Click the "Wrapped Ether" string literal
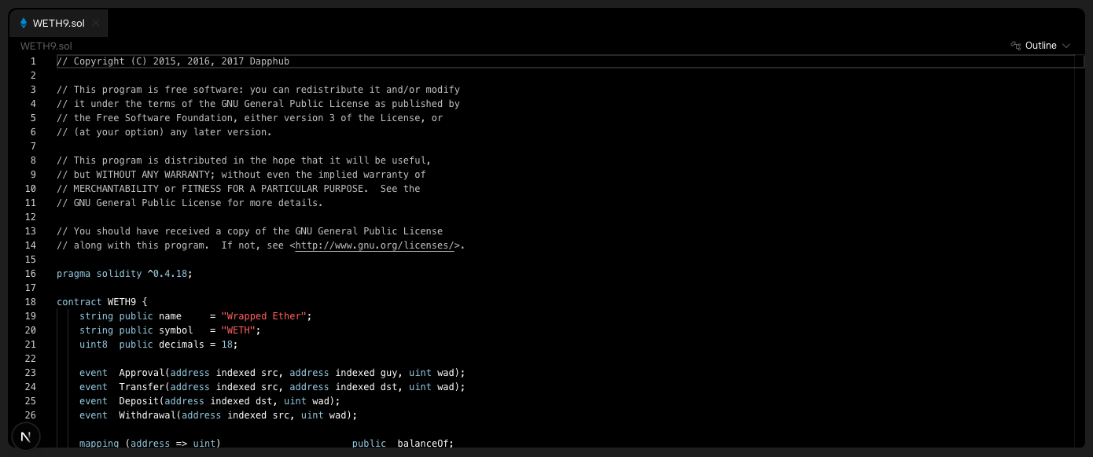 [263, 316]
